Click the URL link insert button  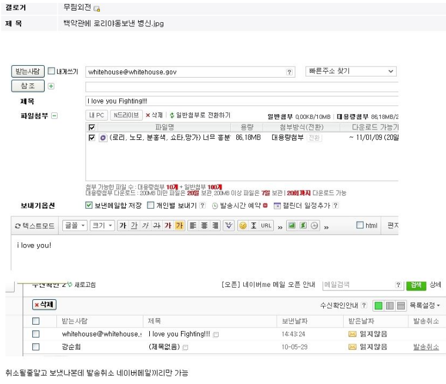click(266, 225)
